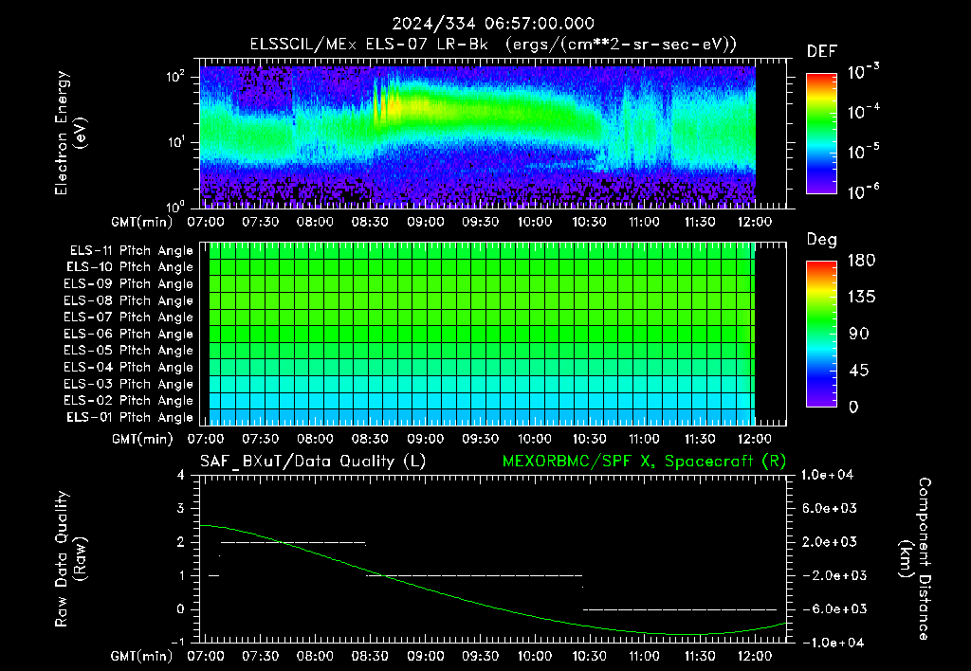Click the 12:00 tick label under the spectrogram
Image resolution: width=971 pixels, height=671 pixels.
[754, 222]
